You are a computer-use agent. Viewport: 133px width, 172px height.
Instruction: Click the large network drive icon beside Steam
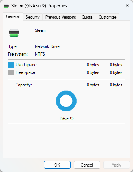point(14,33)
